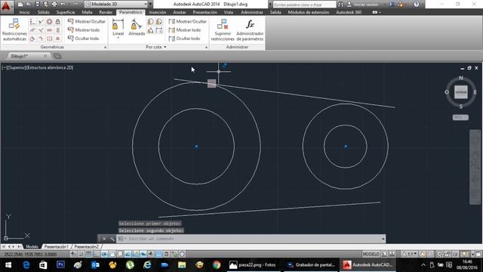Click the search keyword input box

(304, 5)
